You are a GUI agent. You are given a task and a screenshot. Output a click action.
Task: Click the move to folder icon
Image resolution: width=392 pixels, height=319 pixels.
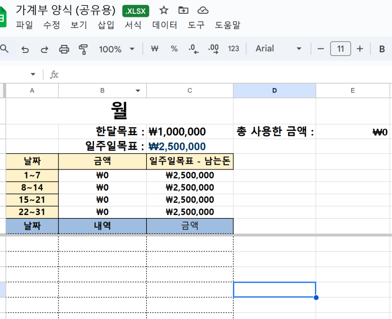183,11
